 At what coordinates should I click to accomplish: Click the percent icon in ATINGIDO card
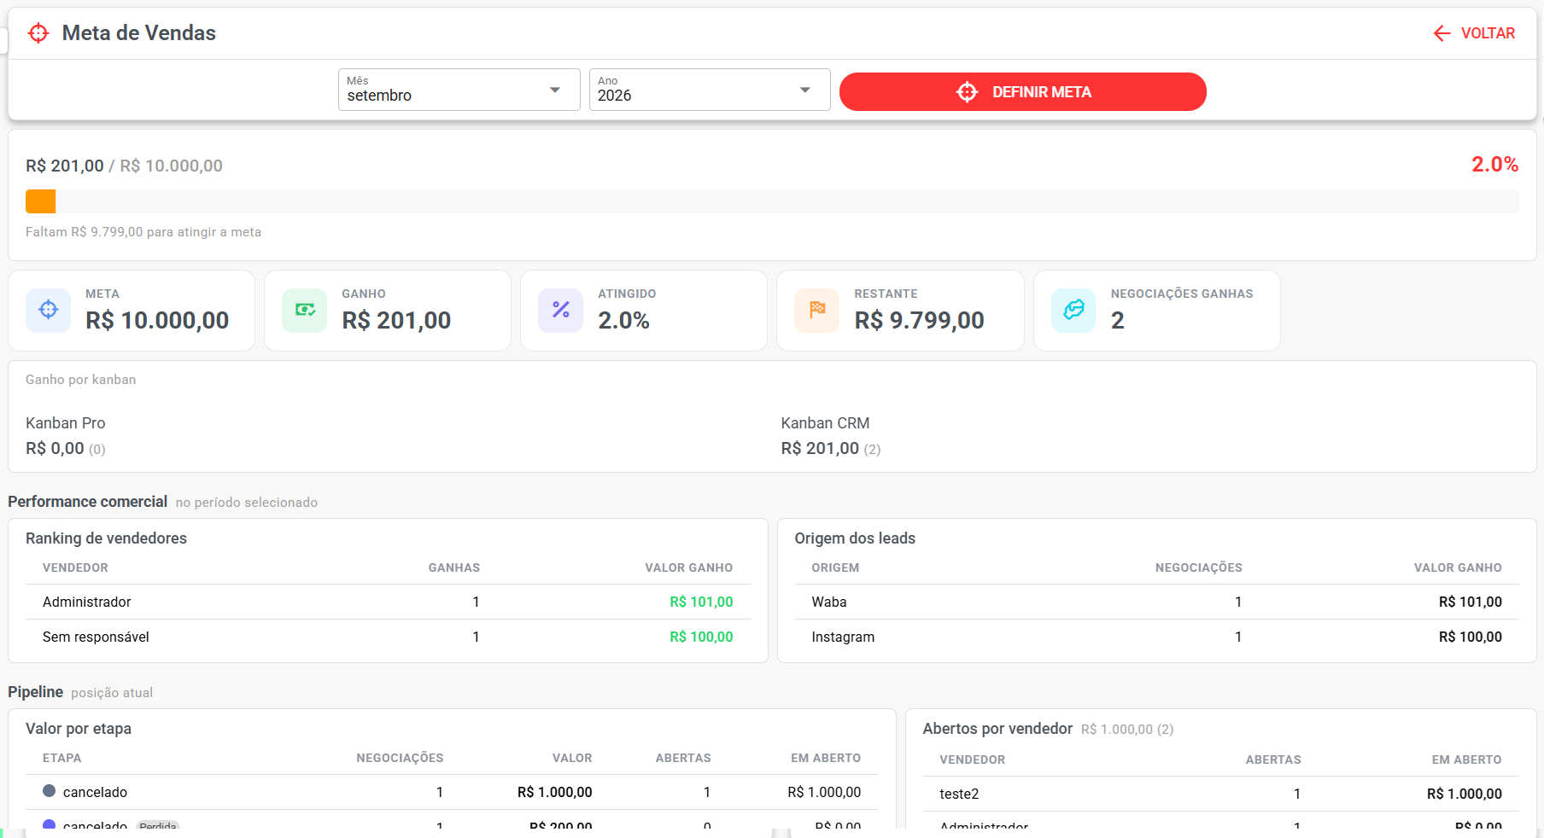pos(561,310)
